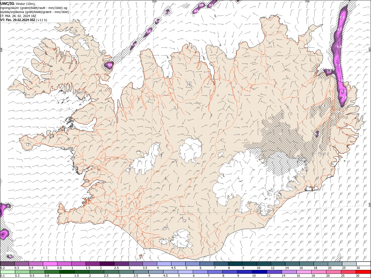
Task: Click the 20 label in the upper legend row
Action: pyautogui.click(x=330, y=268)
